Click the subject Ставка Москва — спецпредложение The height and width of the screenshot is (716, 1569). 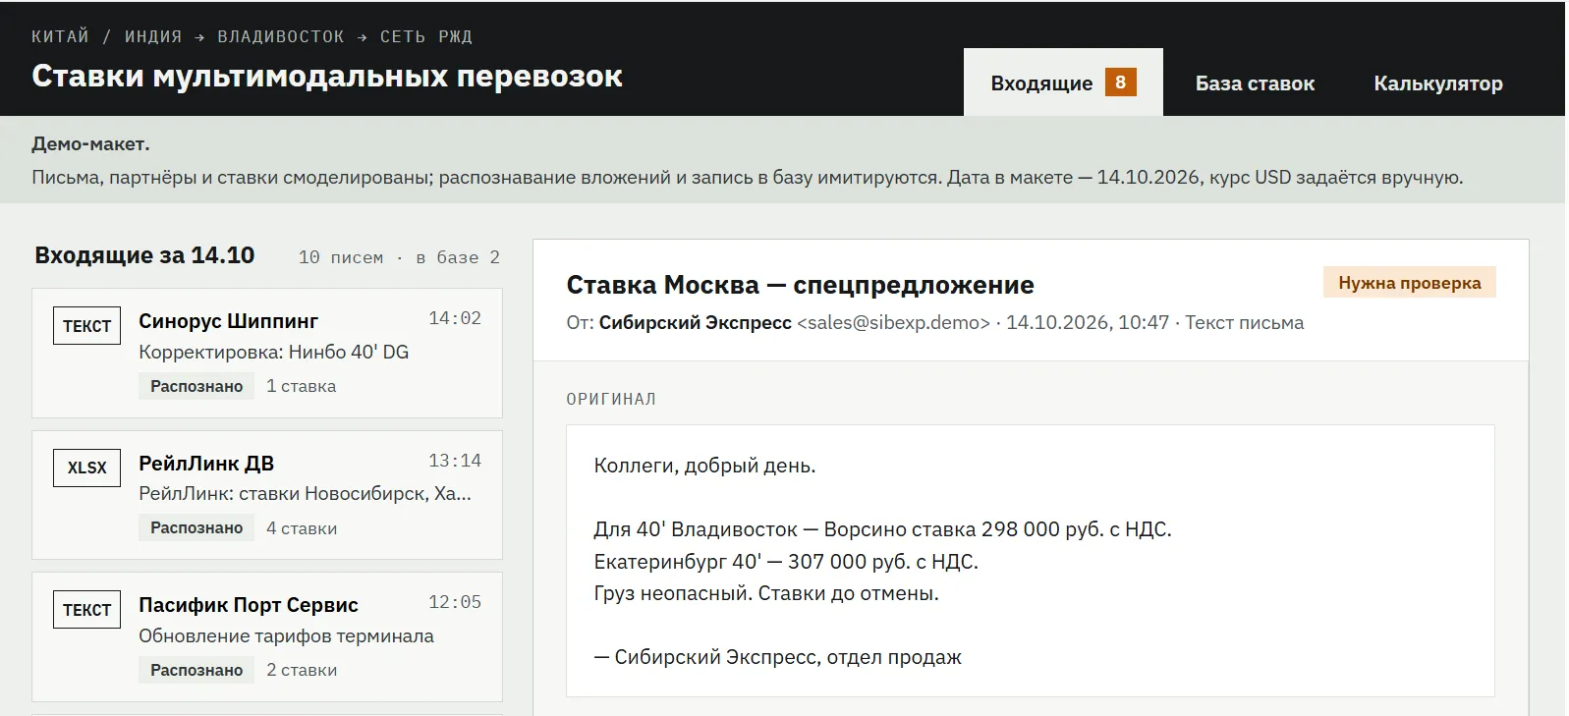800,285
